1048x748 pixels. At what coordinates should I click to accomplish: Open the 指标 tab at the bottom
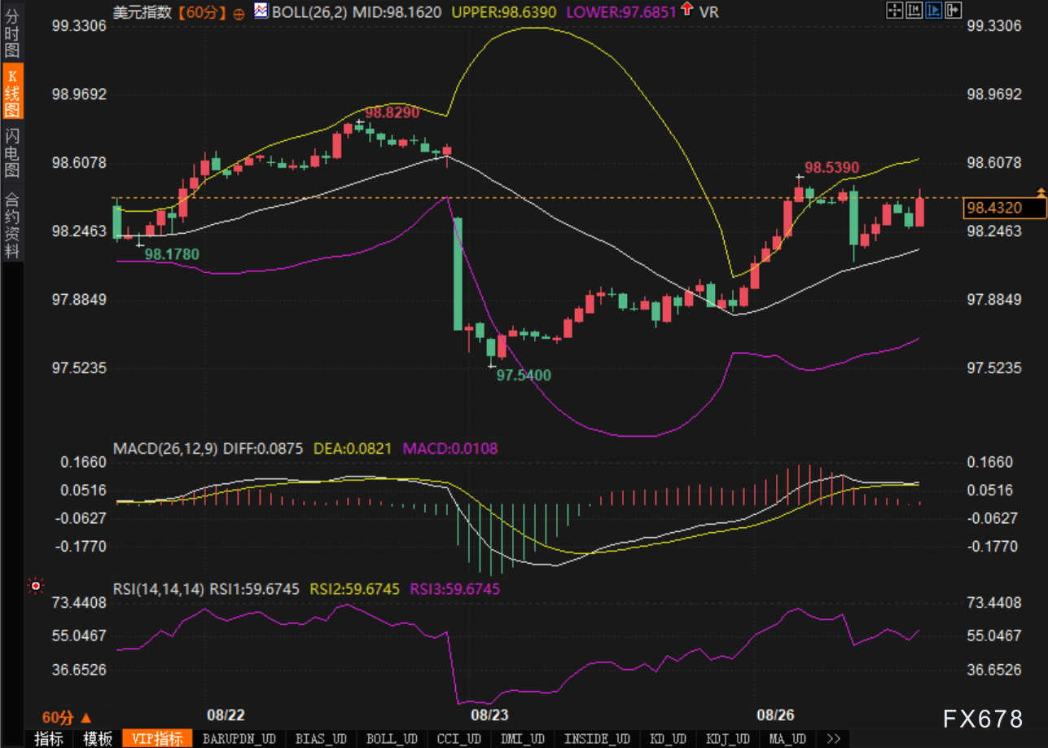tap(49, 739)
